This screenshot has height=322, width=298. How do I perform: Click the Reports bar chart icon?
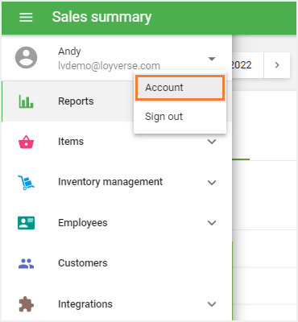pos(26,101)
